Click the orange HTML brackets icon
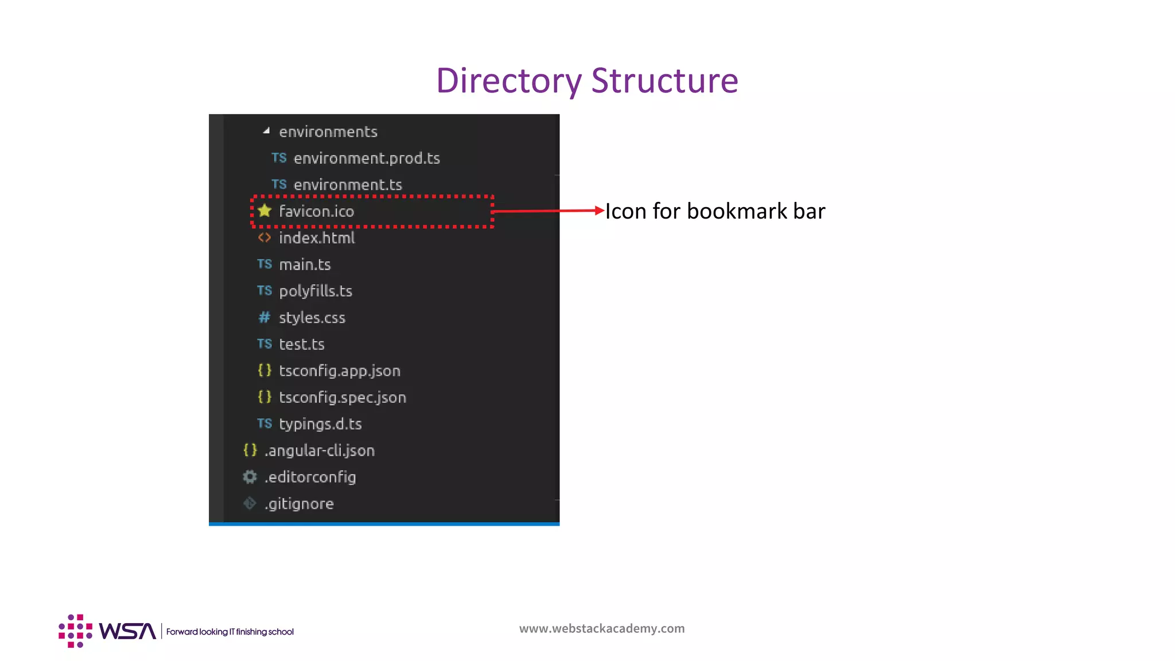This screenshot has height=661, width=1175. (264, 238)
